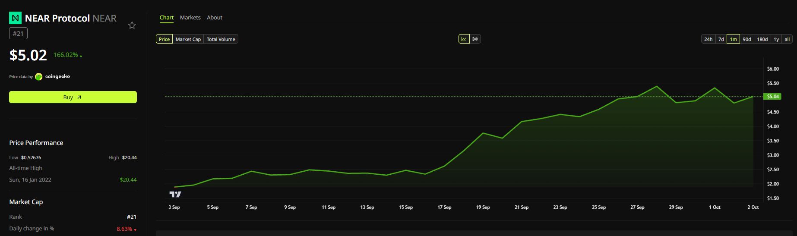
Task: Click the Sun, 16 Jan 2022 date
Action: click(30, 179)
